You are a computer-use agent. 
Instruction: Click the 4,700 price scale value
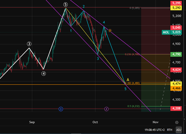[x=177, y=62]
